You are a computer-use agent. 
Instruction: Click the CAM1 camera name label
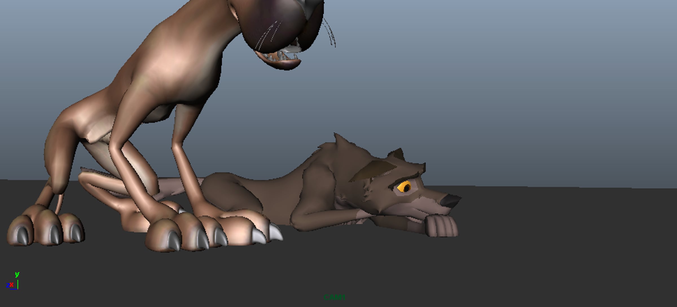tap(334, 297)
